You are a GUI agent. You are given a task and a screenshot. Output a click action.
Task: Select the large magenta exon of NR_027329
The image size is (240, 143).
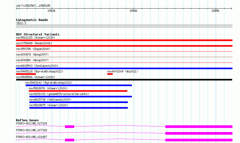coord(199,127)
